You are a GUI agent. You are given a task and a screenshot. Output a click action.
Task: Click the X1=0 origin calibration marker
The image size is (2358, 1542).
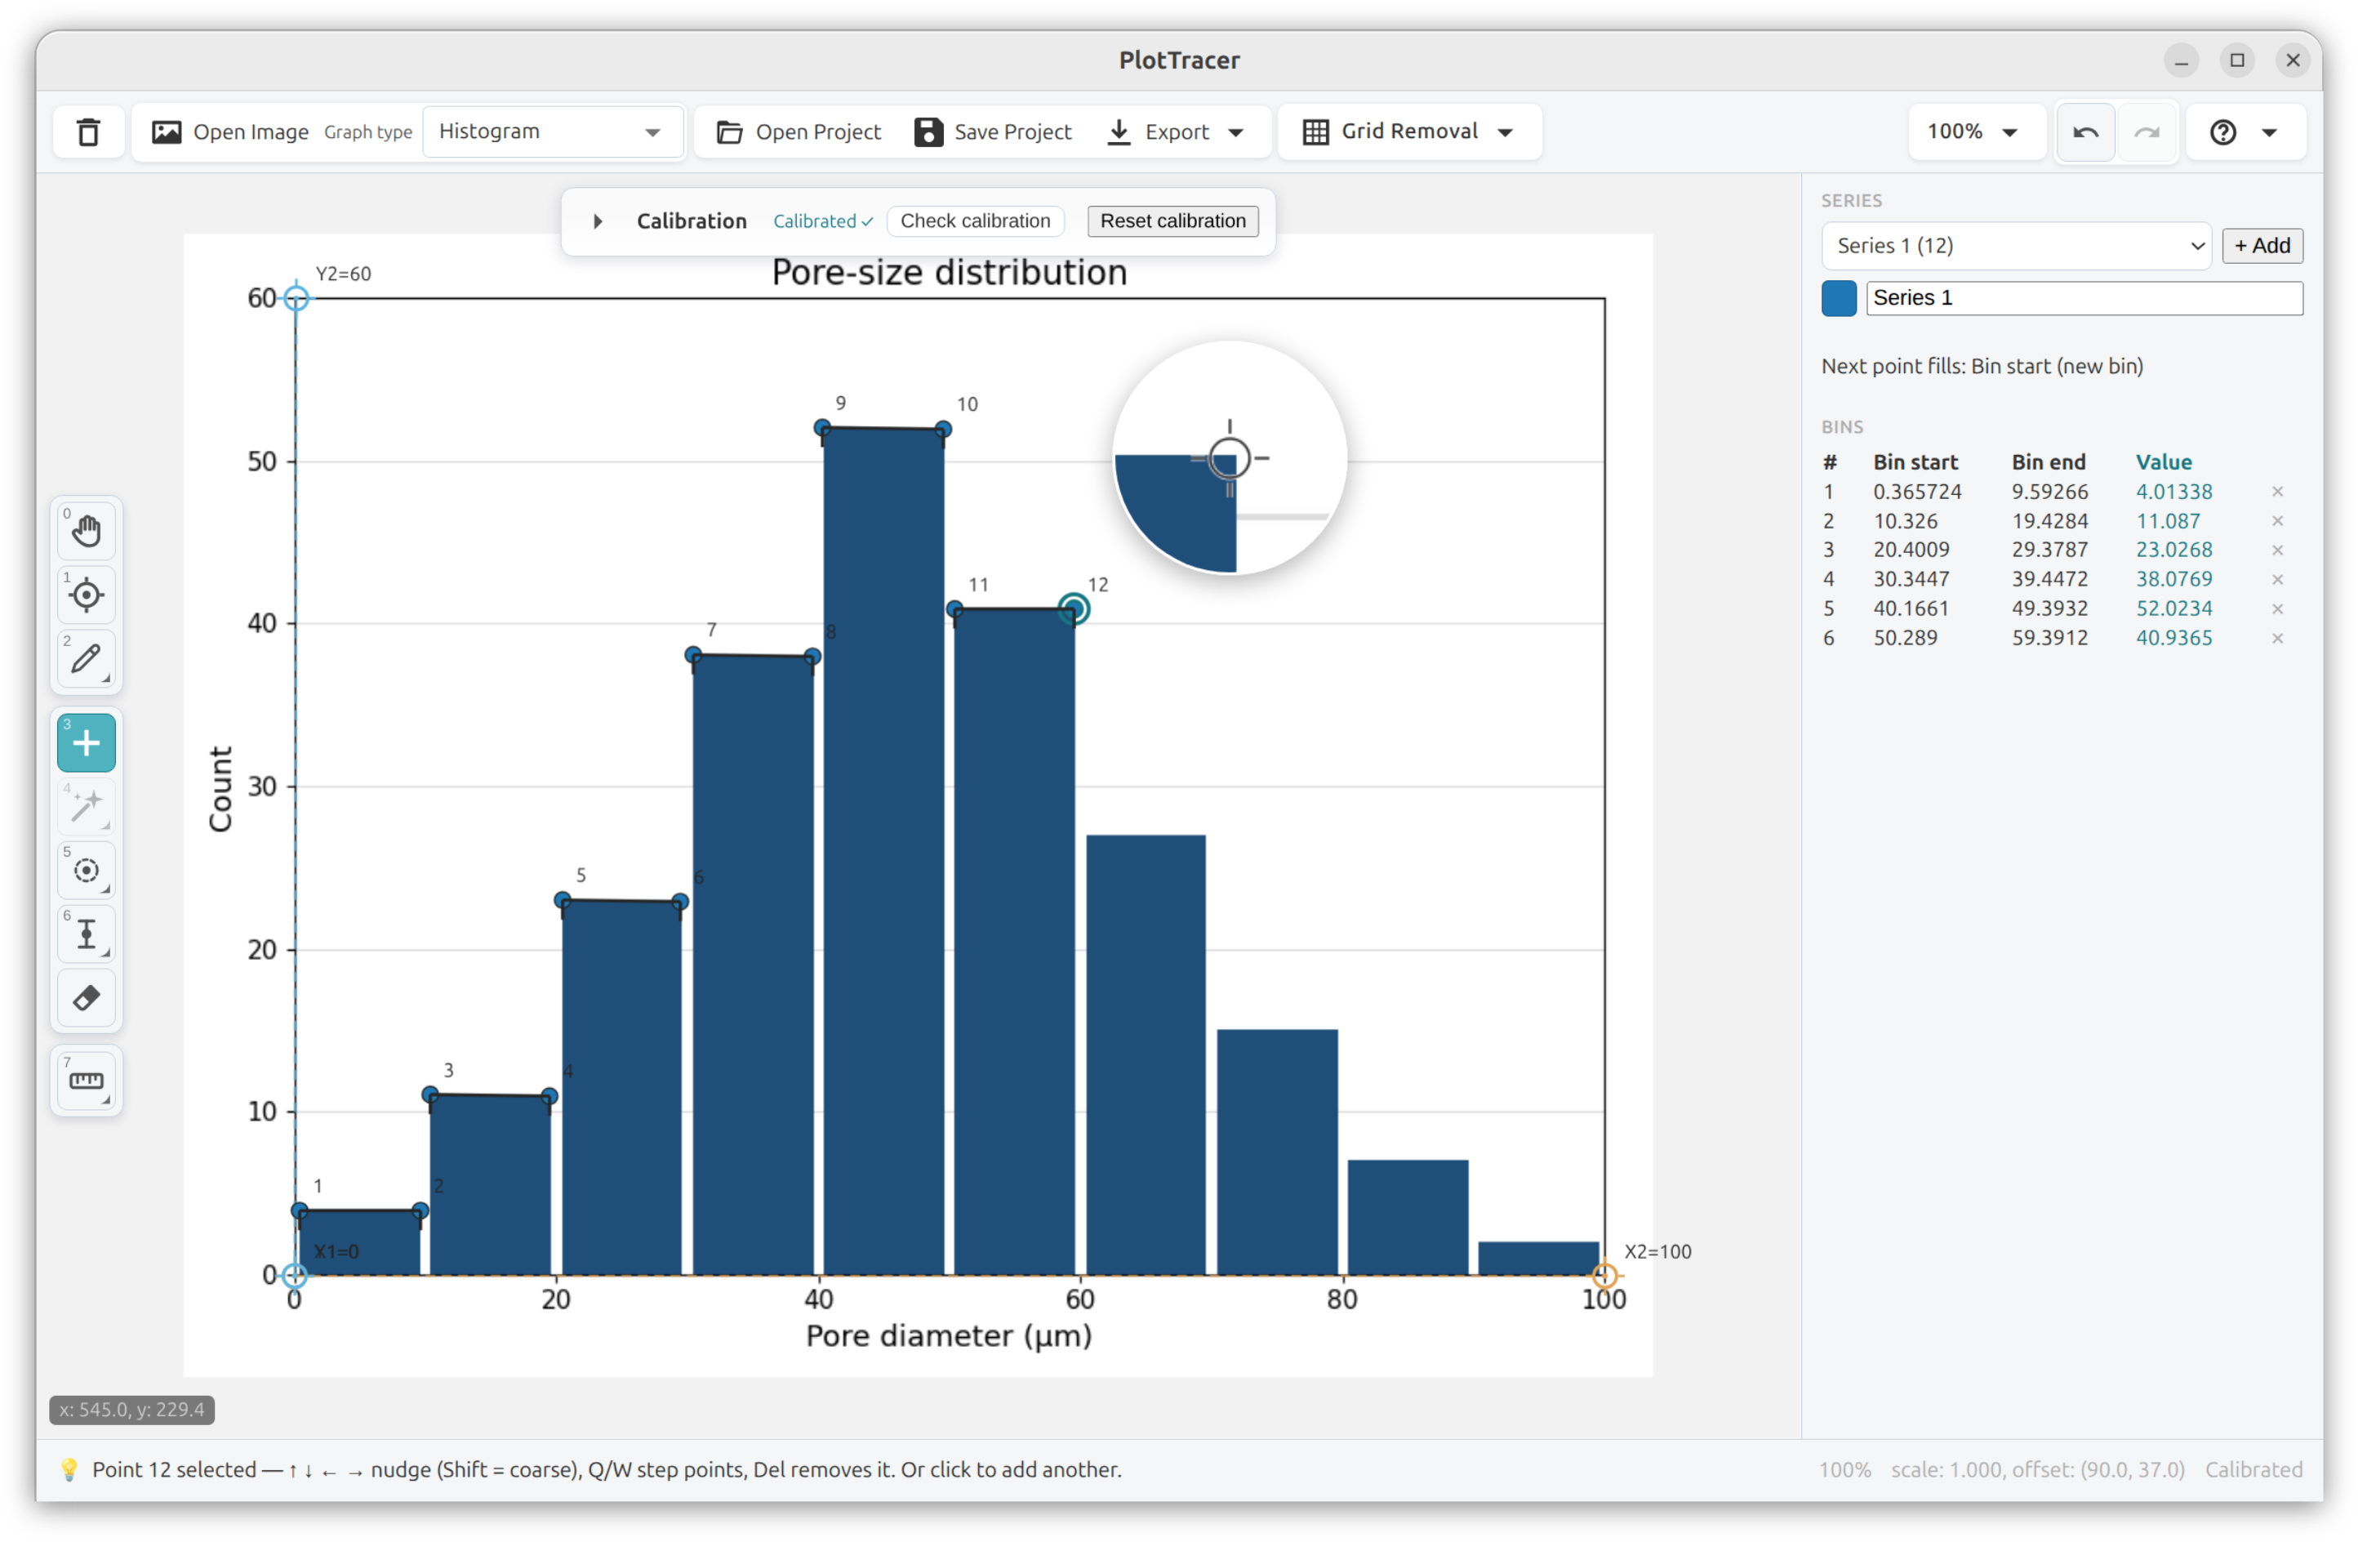[x=294, y=1276]
